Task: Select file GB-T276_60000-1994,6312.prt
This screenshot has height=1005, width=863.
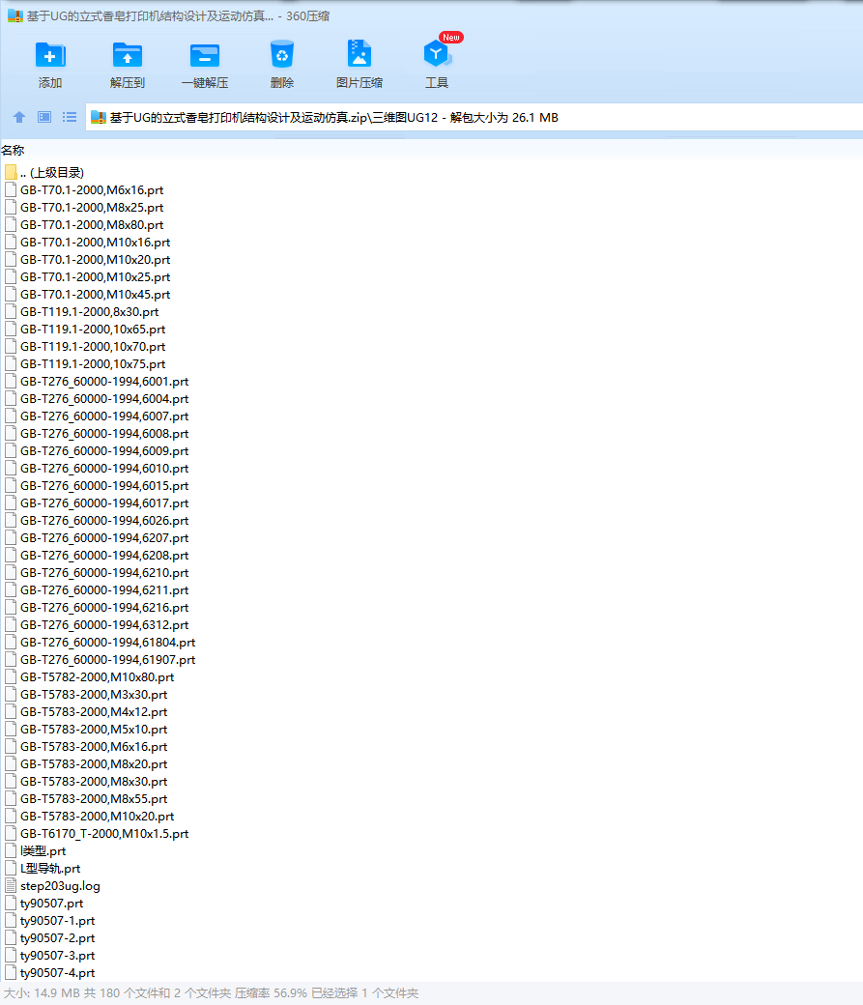Action: click(104, 625)
